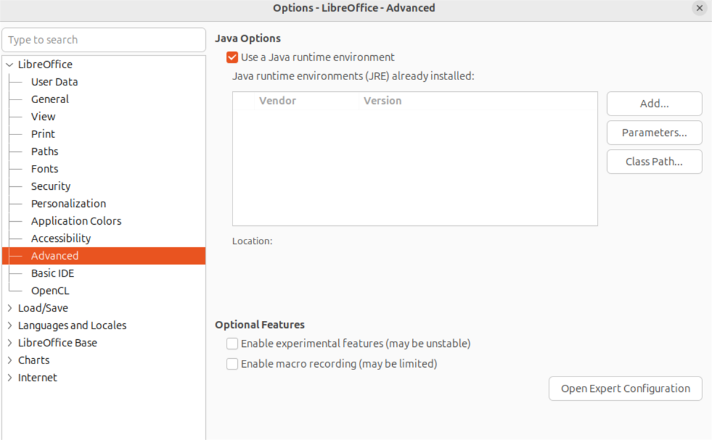Image resolution: width=712 pixels, height=440 pixels.
Task: Select the Load/Save label in the tree
Action: tap(43, 308)
